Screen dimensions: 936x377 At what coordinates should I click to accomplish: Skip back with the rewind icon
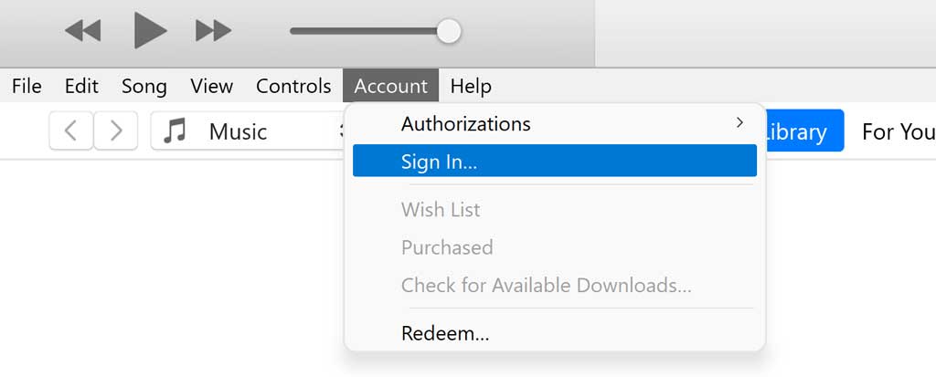point(83,30)
